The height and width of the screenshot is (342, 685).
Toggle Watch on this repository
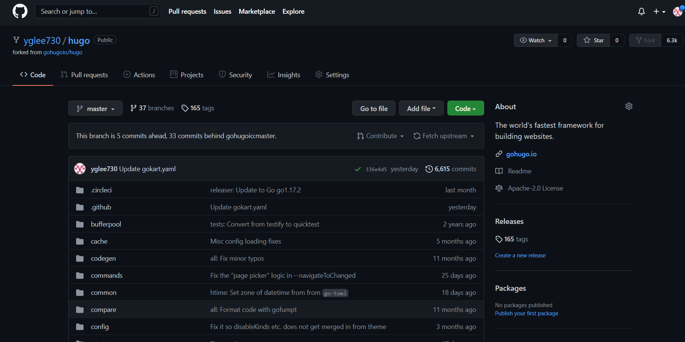click(x=536, y=40)
